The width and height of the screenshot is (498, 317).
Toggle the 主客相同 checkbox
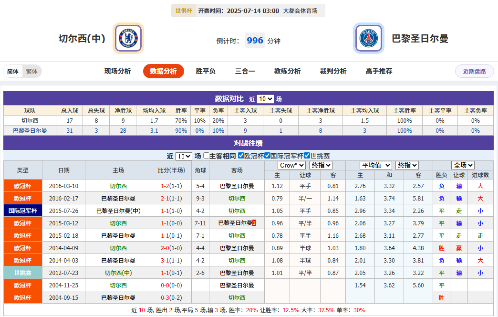tap(207, 156)
